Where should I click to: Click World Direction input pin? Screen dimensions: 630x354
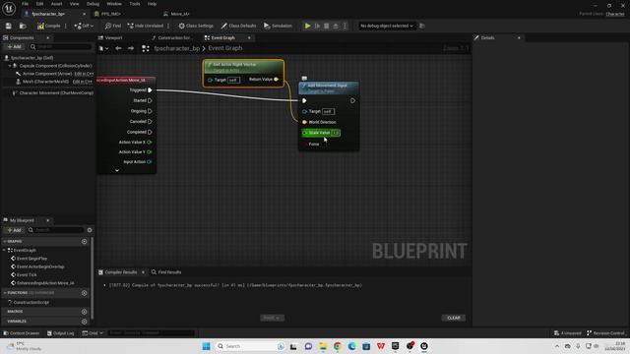pyautogui.click(x=304, y=122)
